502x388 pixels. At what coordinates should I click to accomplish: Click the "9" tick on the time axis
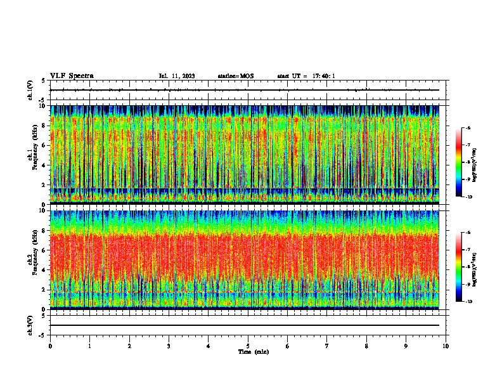(406, 346)
